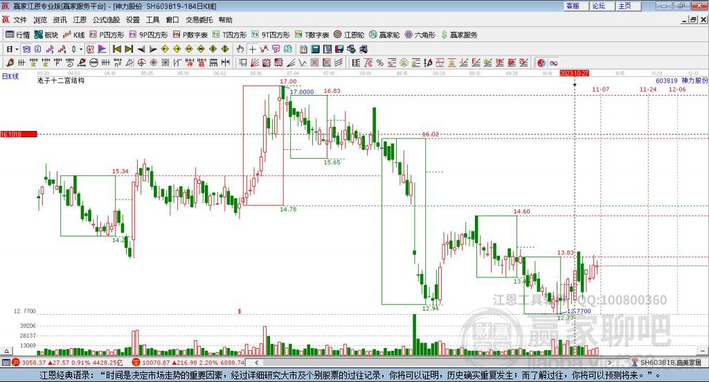Click the 11-07 forecast date label
This screenshot has width=709, height=382.
tap(600, 89)
